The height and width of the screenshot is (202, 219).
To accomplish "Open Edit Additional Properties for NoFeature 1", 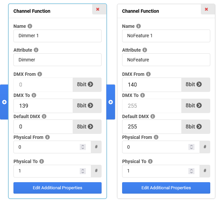I will tap(166, 188).
